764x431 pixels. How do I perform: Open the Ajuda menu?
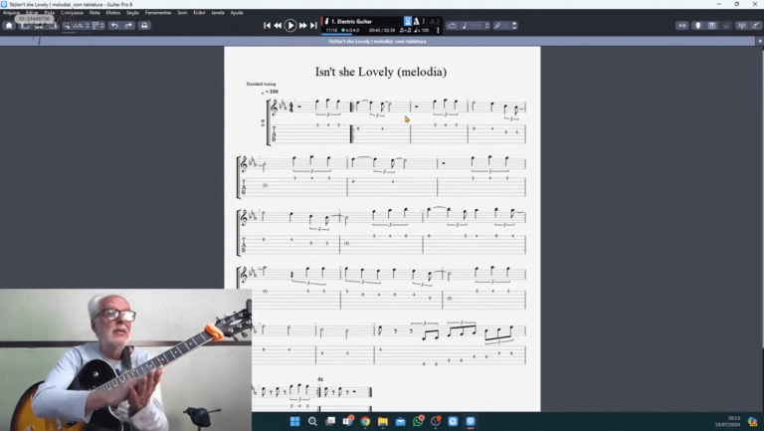[237, 13]
